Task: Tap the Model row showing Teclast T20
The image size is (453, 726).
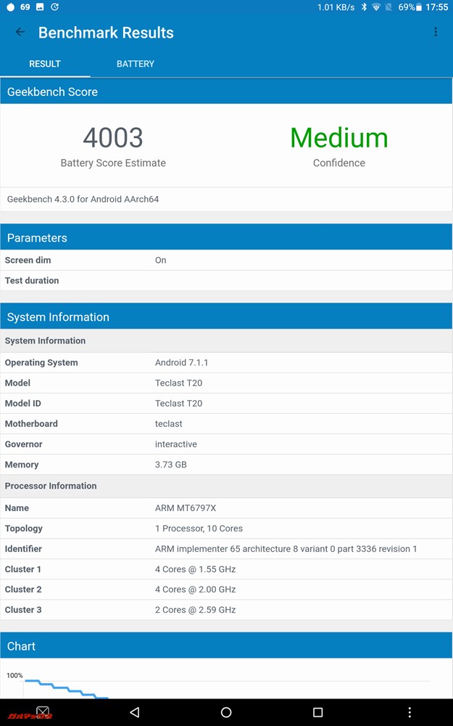Action: (226, 383)
